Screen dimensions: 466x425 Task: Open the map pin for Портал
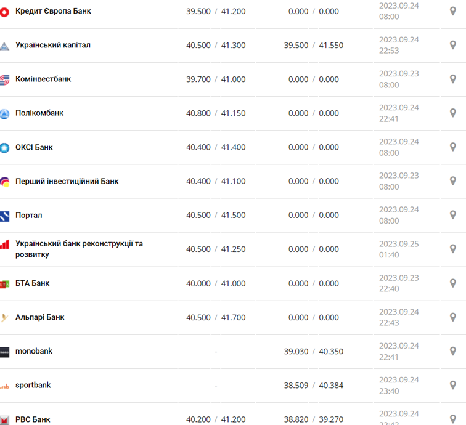click(x=453, y=215)
